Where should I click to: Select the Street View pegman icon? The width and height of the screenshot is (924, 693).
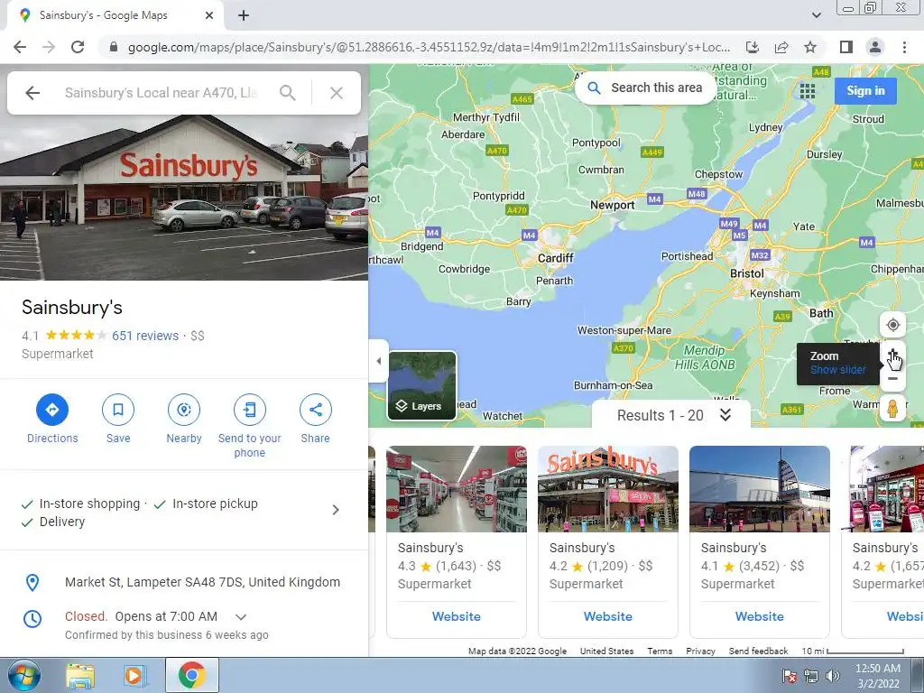point(892,409)
